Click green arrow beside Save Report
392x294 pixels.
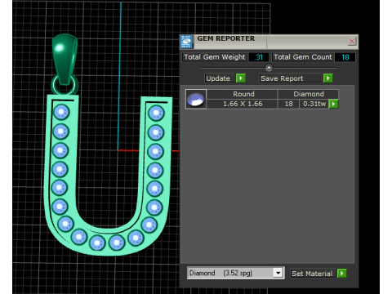click(328, 78)
